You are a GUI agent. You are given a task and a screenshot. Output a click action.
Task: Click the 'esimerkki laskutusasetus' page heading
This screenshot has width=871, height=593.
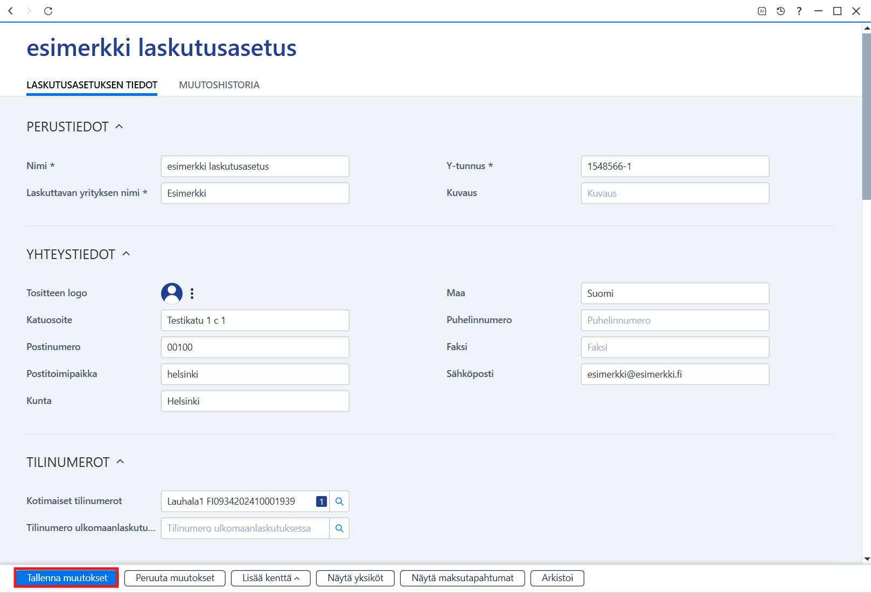pyautogui.click(x=162, y=47)
